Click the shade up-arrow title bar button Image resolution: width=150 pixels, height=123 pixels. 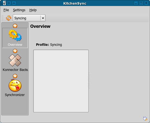(14, 3)
